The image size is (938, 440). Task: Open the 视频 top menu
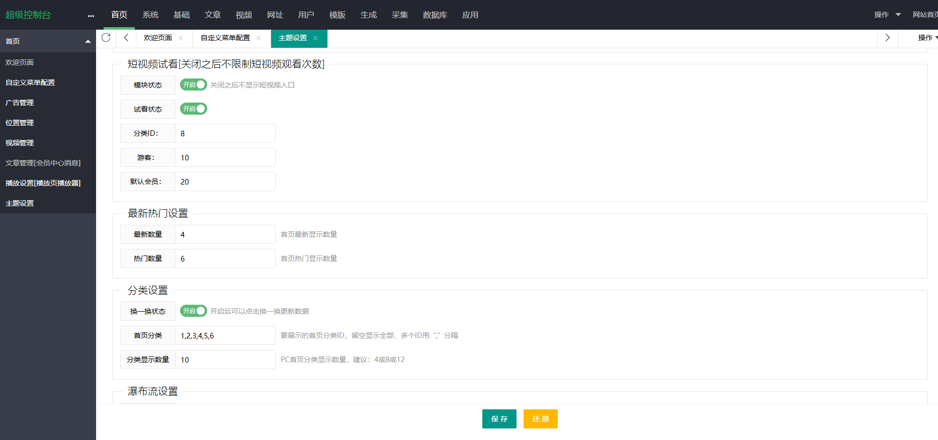click(243, 15)
